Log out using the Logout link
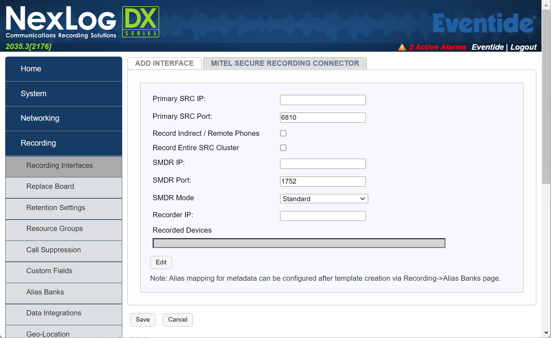The width and height of the screenshot is (551, 338). (x=523, y=47)
